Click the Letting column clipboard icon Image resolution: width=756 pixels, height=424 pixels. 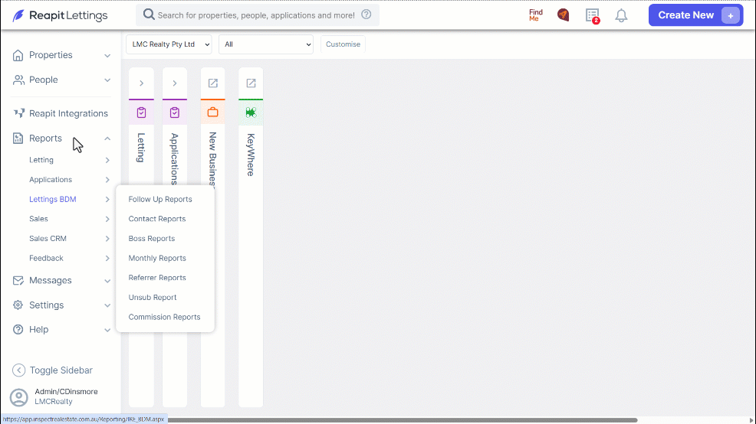coord(141,113)
